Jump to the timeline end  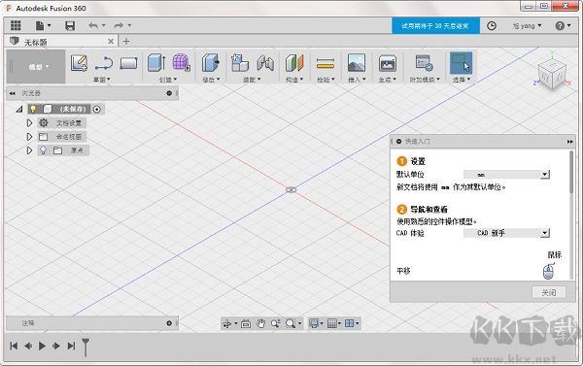coord(71,346)
